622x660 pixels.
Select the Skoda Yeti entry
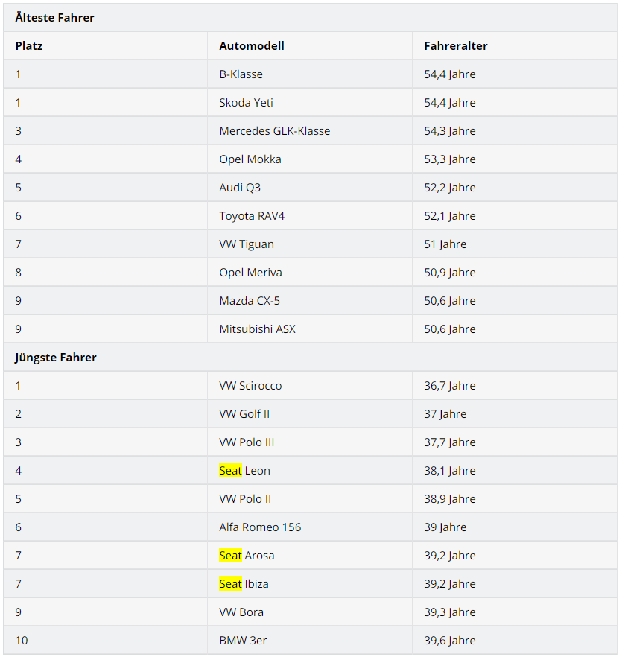click(246, 103)
